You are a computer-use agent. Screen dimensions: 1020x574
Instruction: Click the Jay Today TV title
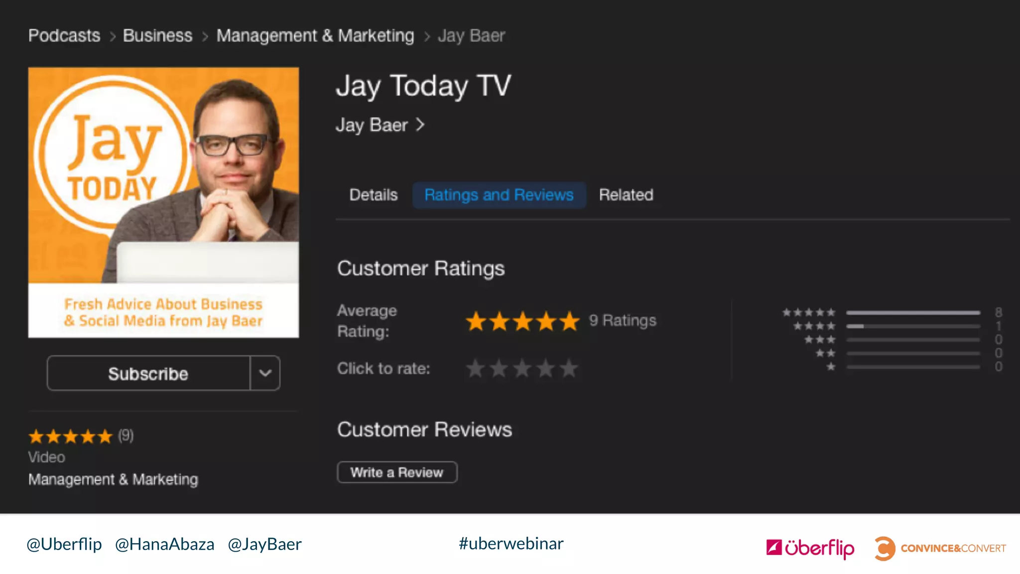coord(423,86)
